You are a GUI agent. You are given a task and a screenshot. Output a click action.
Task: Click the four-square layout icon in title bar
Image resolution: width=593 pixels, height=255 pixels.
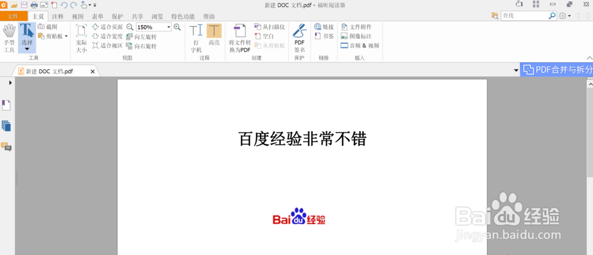tap(535, 4)
